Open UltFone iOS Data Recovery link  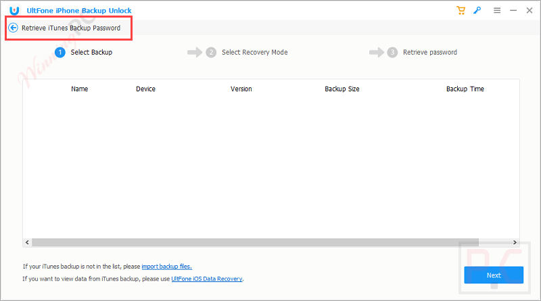click(x=207, y=279)
